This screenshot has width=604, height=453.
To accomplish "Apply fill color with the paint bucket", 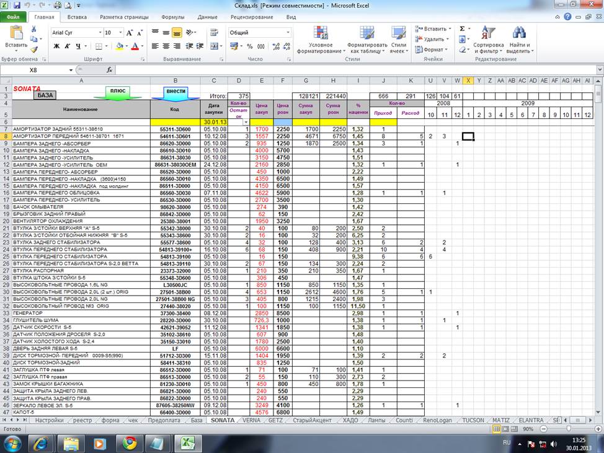I will click(x=120, y=46).
